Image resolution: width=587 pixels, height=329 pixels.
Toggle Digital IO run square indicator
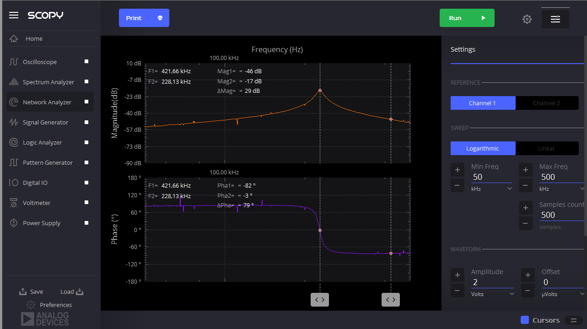click(86, 183)
